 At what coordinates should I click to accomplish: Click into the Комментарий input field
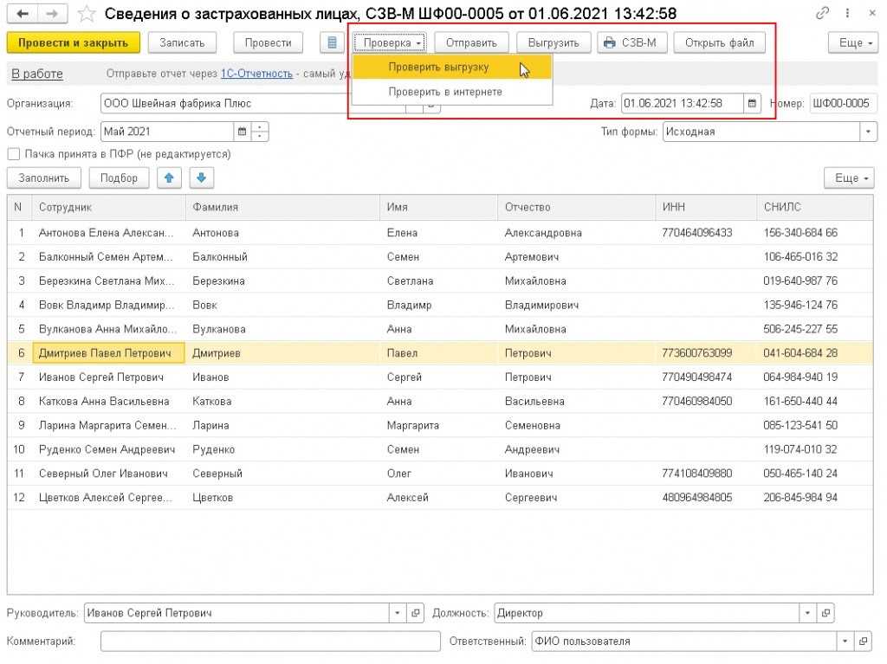(x=269, y=641)
